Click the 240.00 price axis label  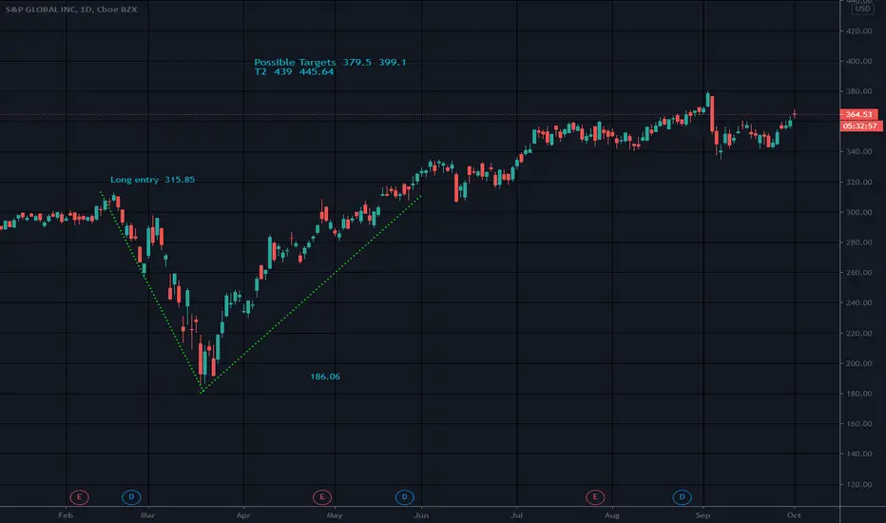tap(858, 302)
